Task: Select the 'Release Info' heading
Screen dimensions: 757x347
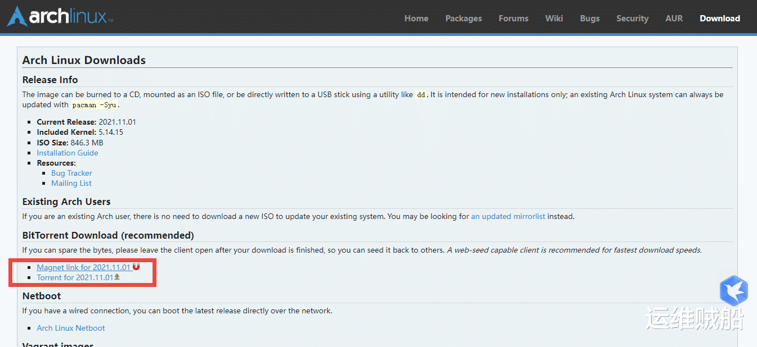Action: tap(50, 80)
